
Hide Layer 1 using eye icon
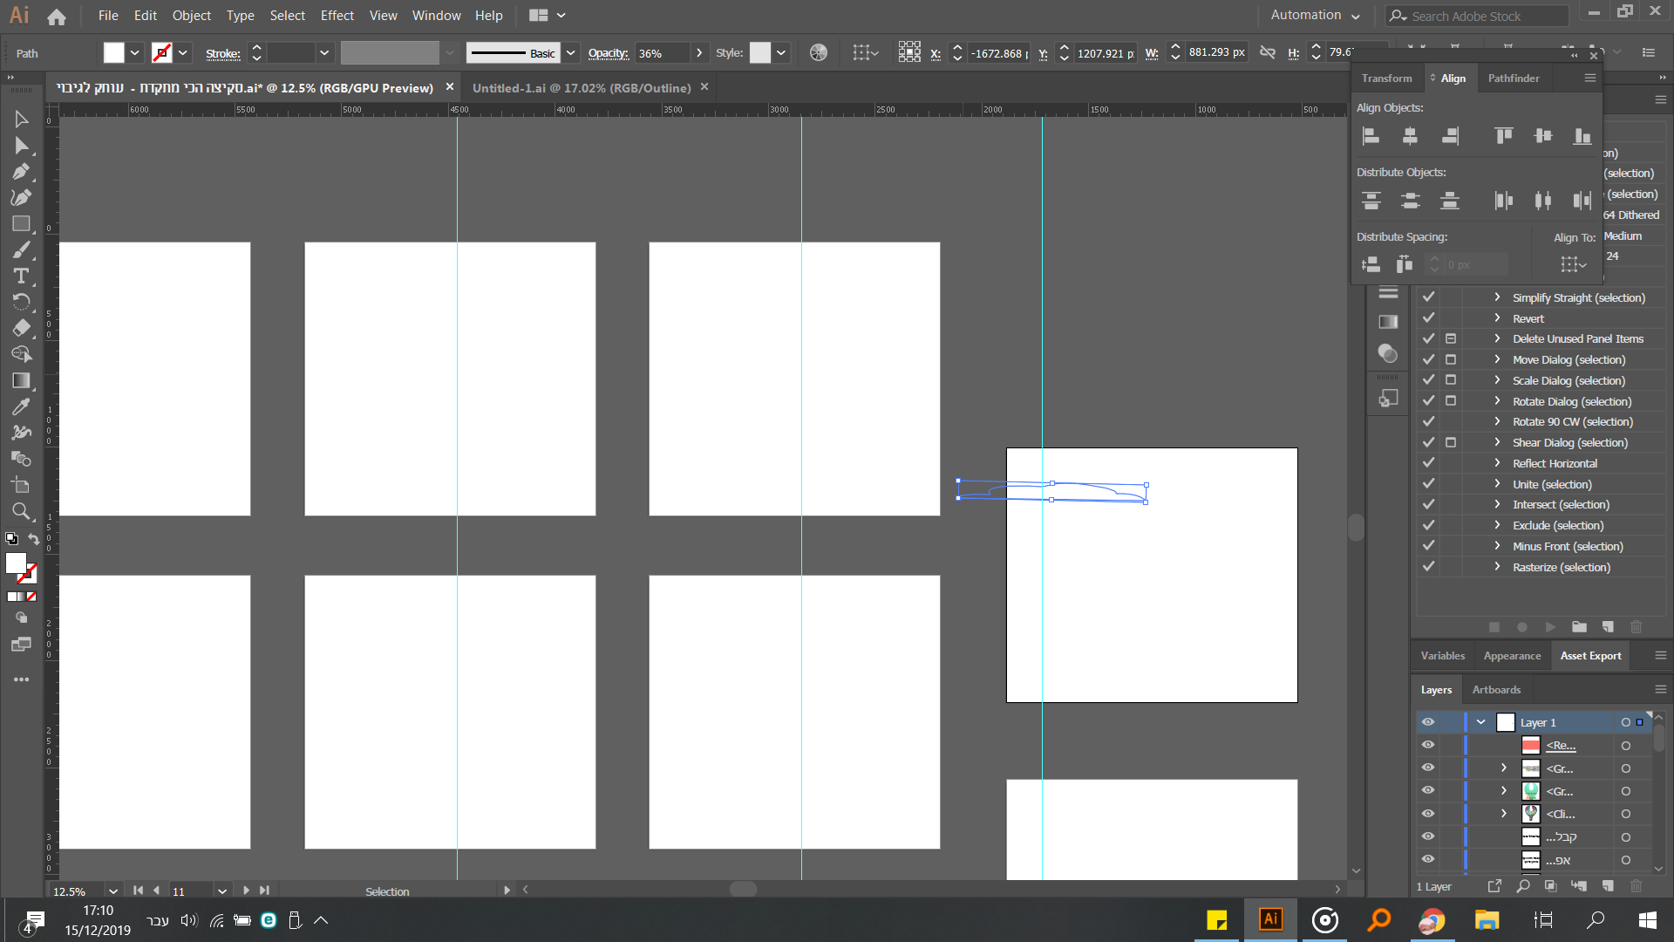pyautogui.click(x=1427, y=722)
